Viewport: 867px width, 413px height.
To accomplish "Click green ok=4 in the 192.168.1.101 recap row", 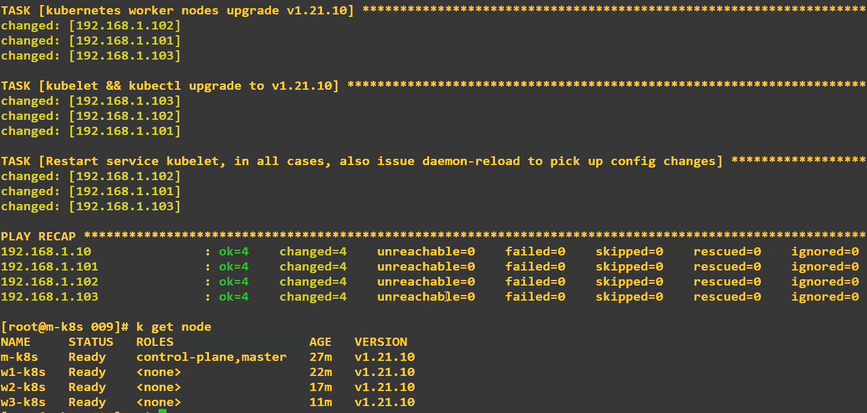I will click(233, 267).
